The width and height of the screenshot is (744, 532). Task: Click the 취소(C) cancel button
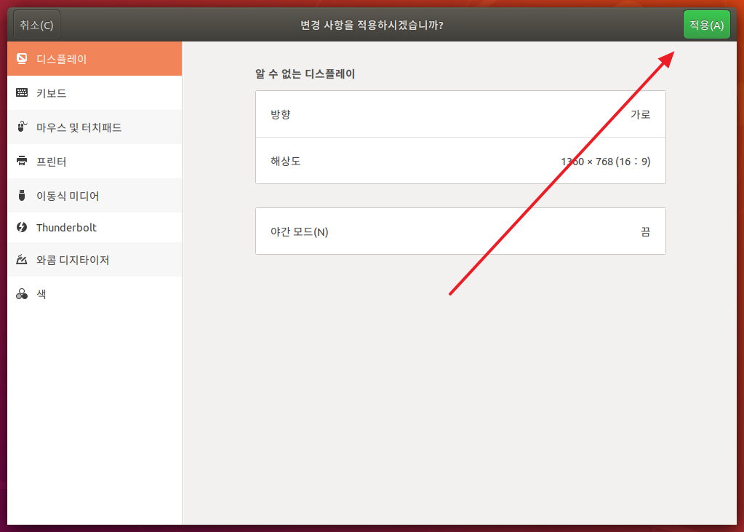(36, 25)
